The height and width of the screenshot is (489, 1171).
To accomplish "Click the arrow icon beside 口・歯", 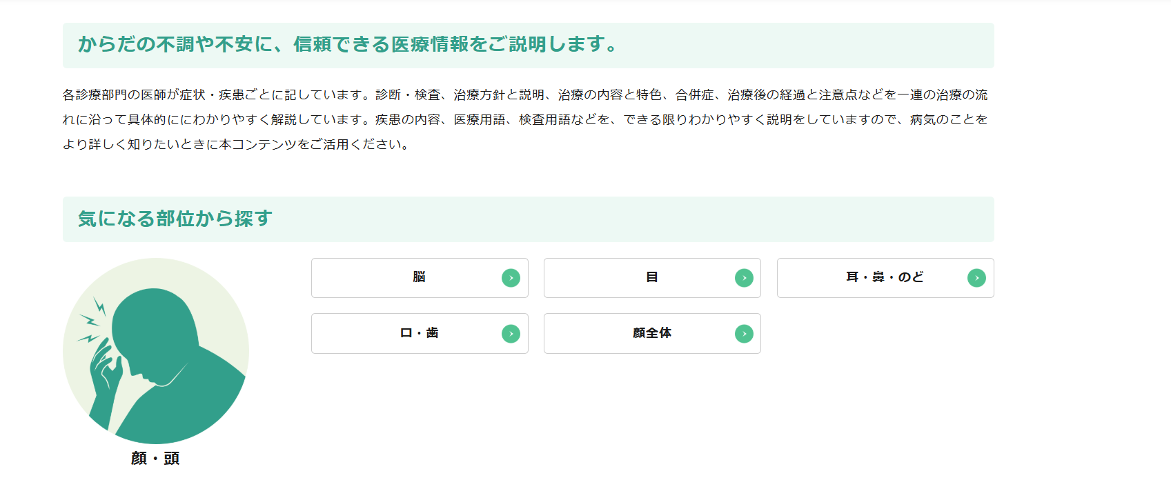I will 511,334.
